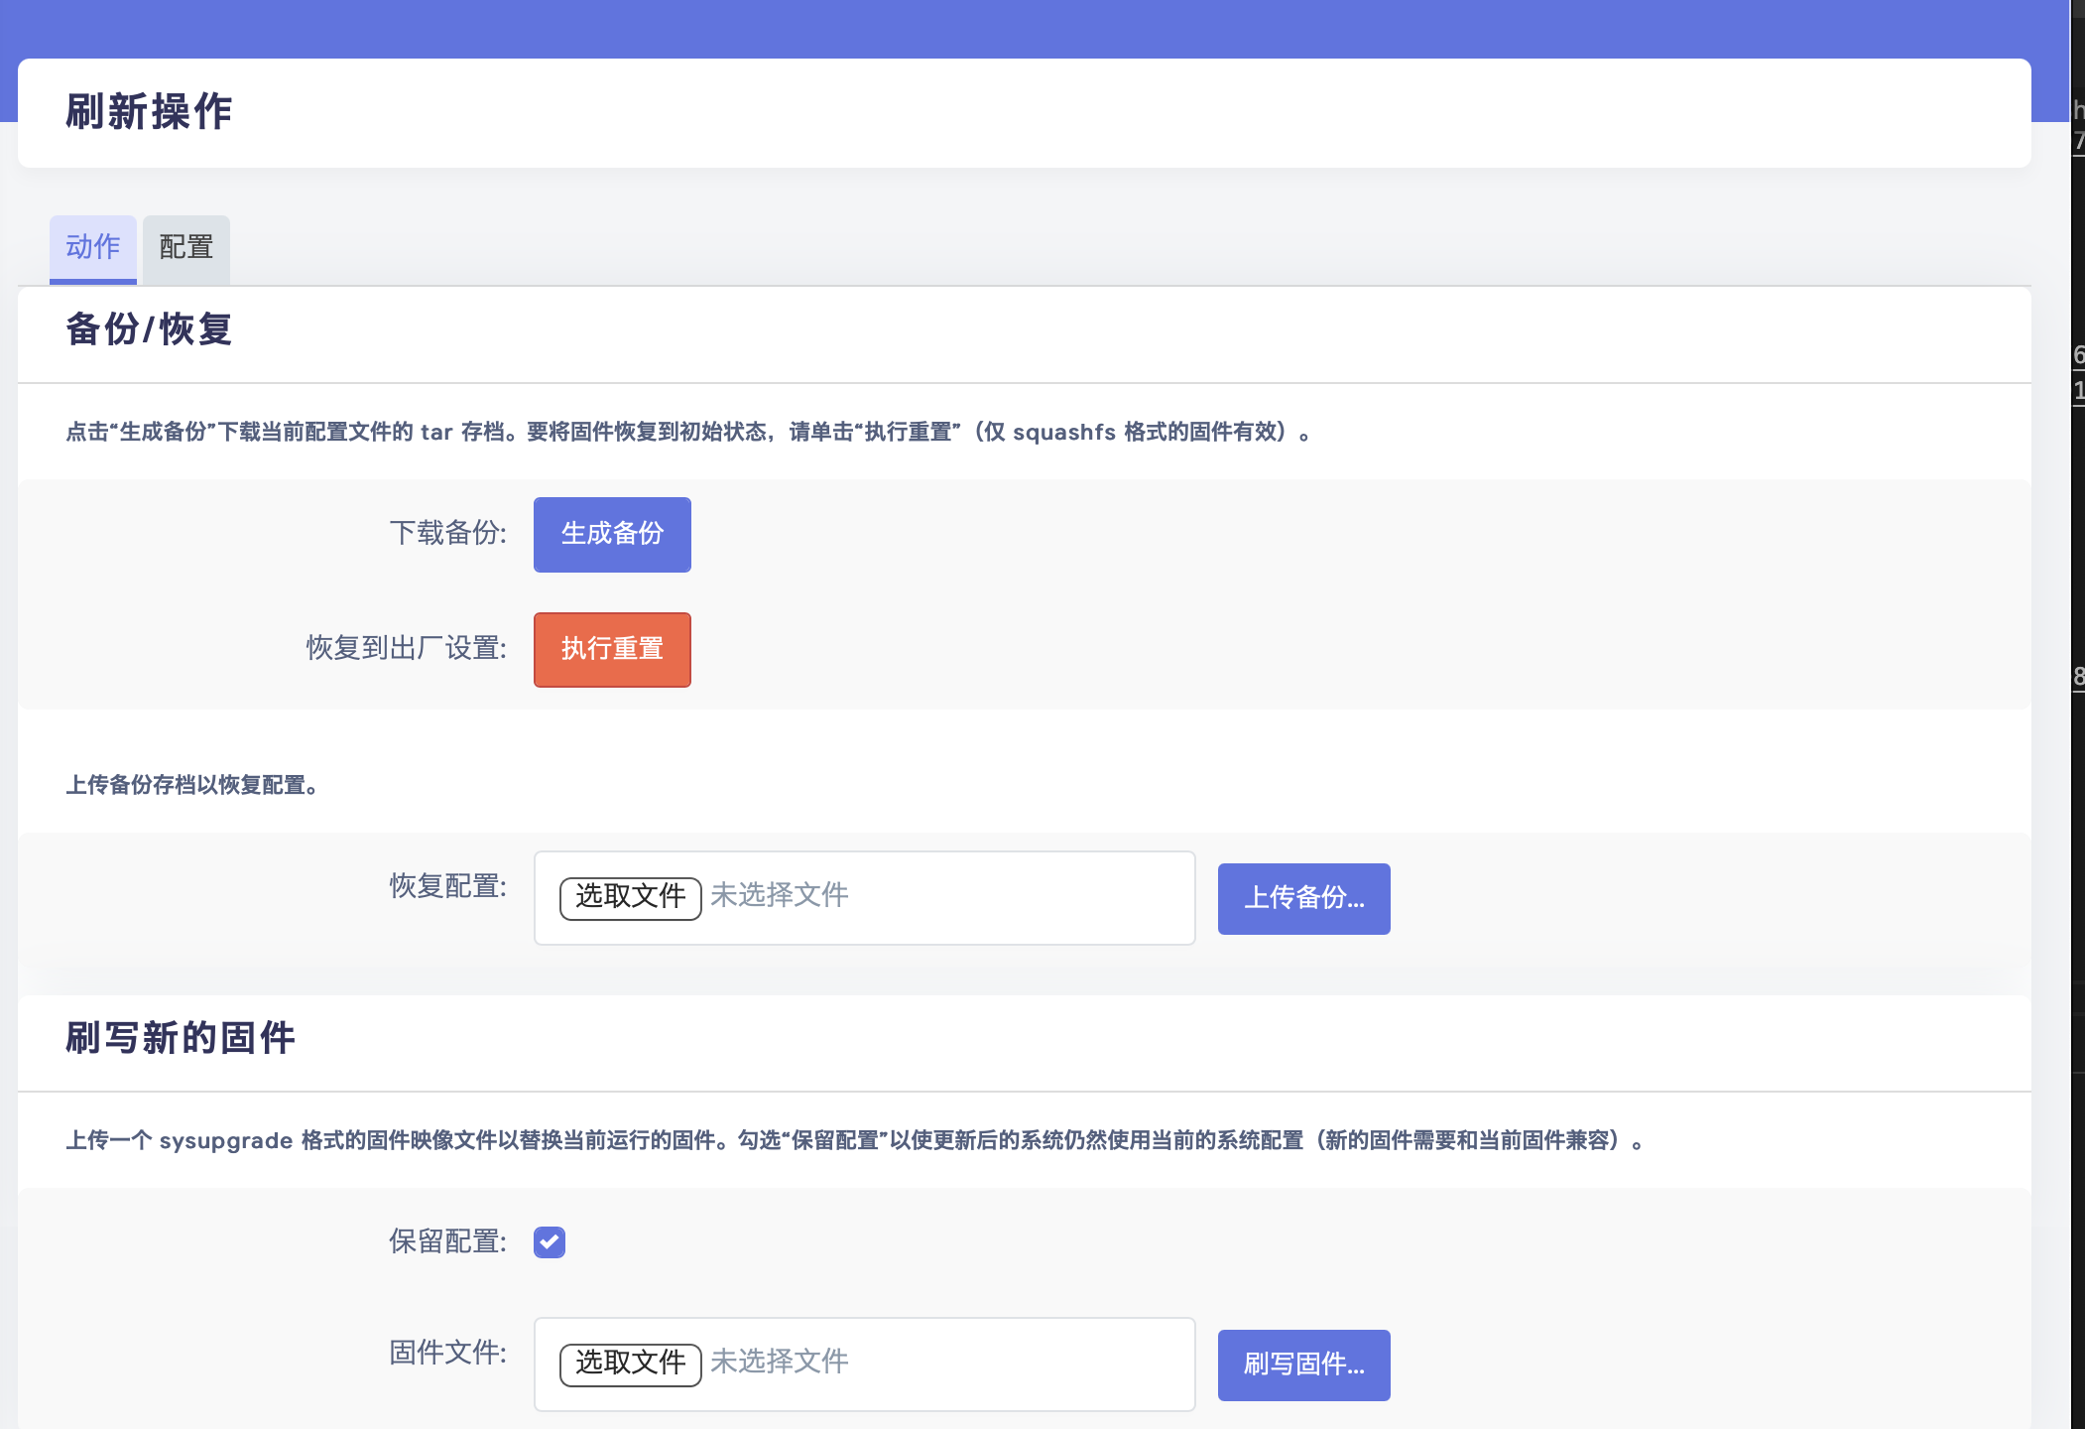2085x1429 pixels.
Task: Choose file for 恢复配置 via 选取文件
Action: pos(630,897)
